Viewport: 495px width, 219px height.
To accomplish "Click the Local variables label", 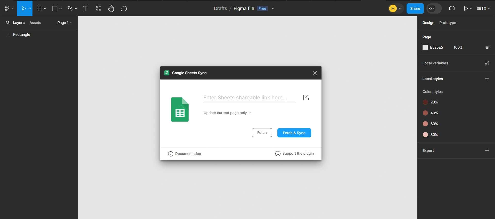I will click(435, 63).
